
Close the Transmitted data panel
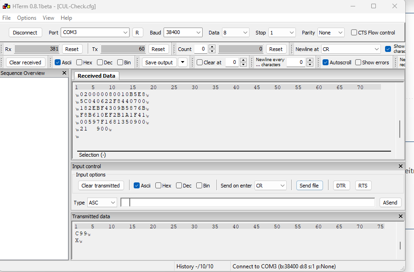click(401, 216)
